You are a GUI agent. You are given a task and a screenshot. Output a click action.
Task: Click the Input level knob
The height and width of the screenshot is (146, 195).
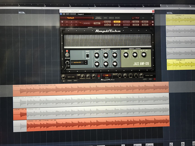click(x=63, y=76)
